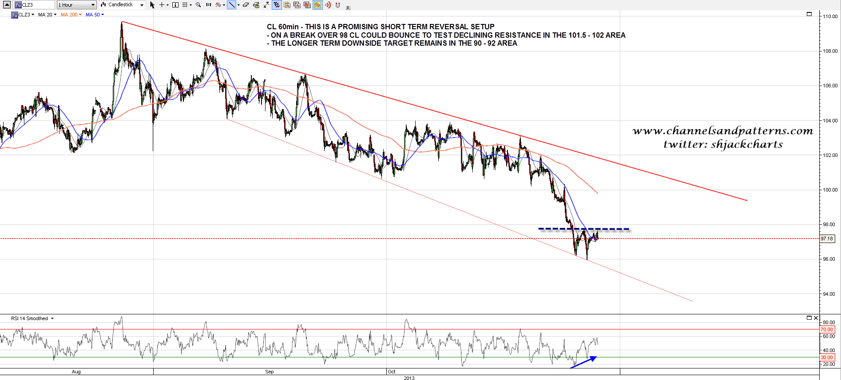Open the 1 Hour timeframe dropdown
841x380 pixels.
coord(76,5)
